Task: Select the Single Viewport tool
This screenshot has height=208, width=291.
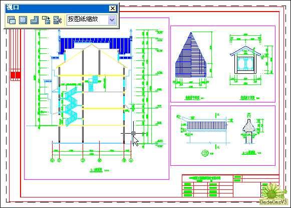Action: [23, 20]
